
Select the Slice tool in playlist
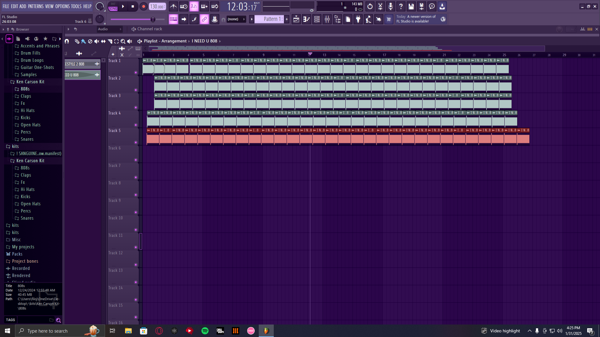pos(110,41)
